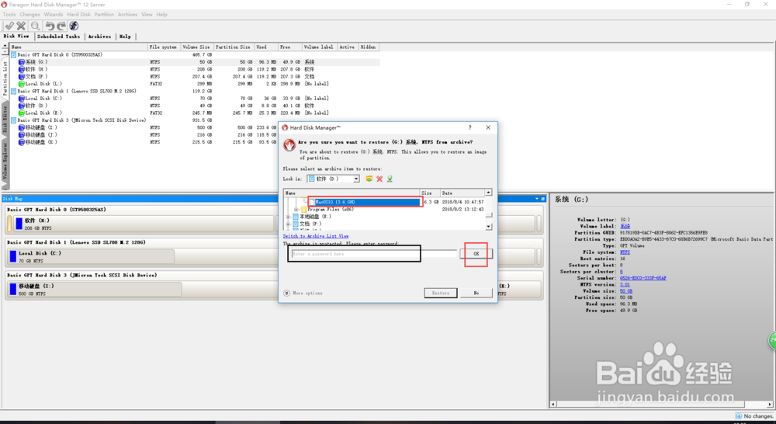Open the View menu
The height and width of the screenshot is (424, 776).
pos(147,14)
